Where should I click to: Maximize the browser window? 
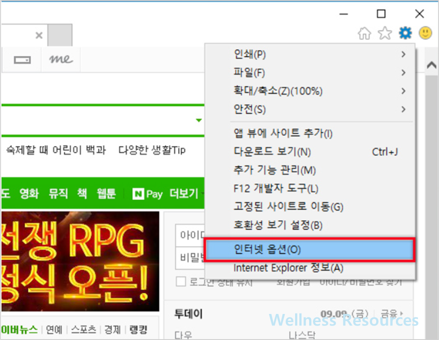381,14
